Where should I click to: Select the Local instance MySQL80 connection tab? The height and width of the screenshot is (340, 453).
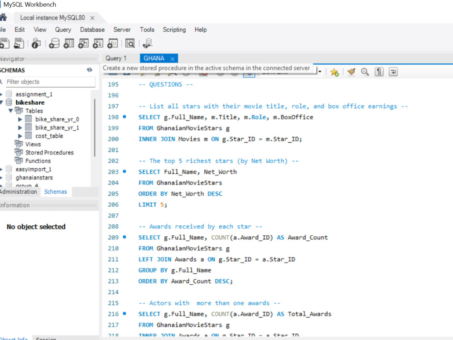[53, 18]
